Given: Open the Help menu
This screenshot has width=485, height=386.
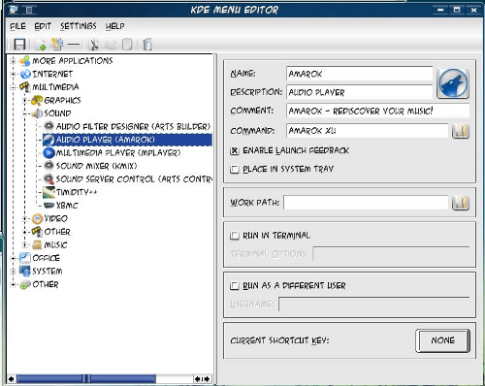Looking at the screenshot, I should 115,26.
